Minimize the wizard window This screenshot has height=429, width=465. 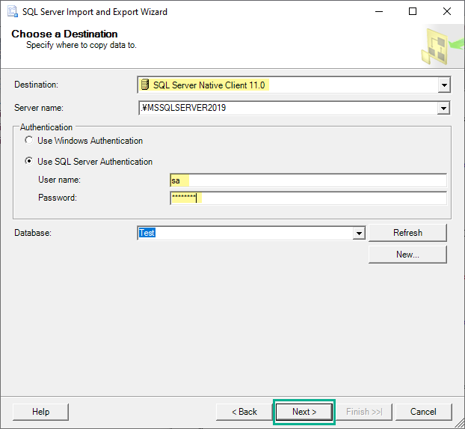click(379, 11)
